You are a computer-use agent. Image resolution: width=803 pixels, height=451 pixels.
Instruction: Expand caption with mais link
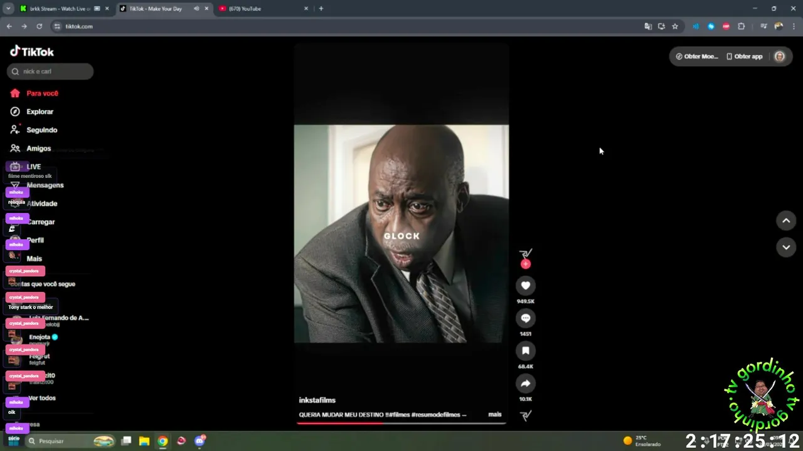(x=495, y=415)
